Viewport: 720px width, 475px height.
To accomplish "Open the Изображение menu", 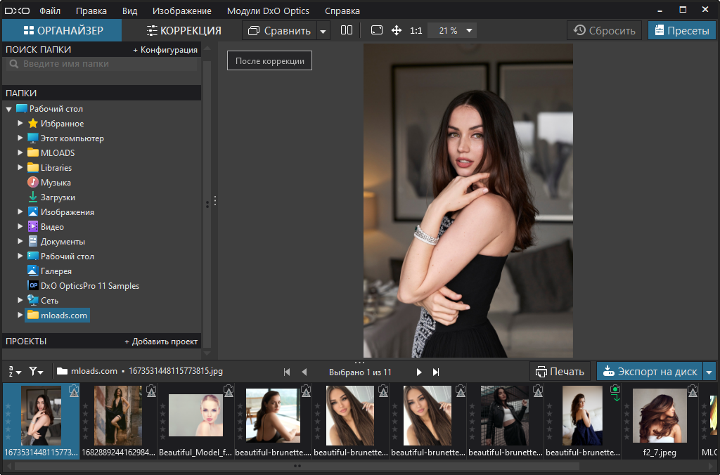I will tap(182, 11).
